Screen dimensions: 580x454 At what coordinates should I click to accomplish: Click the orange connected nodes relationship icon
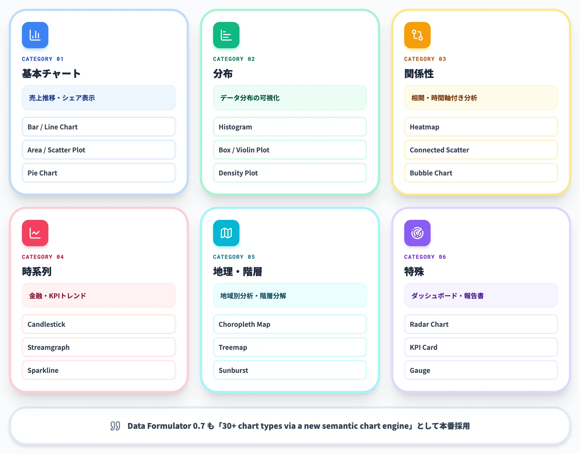pos(417,35)
